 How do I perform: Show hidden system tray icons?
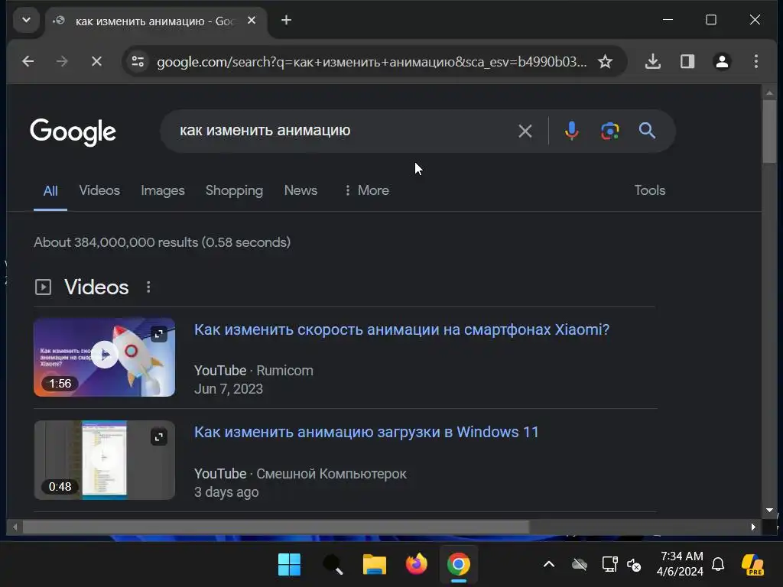point(549,565)
